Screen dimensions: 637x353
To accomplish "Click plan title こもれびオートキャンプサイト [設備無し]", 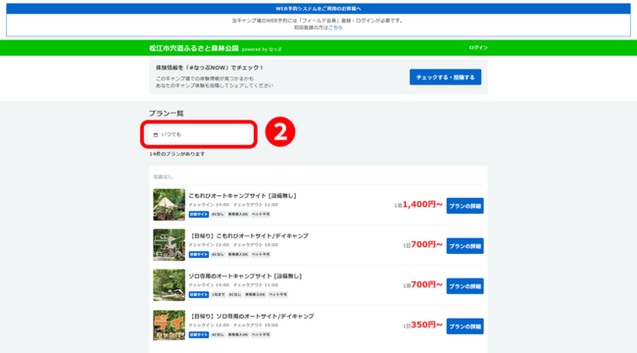I will [x=242, y=195].
